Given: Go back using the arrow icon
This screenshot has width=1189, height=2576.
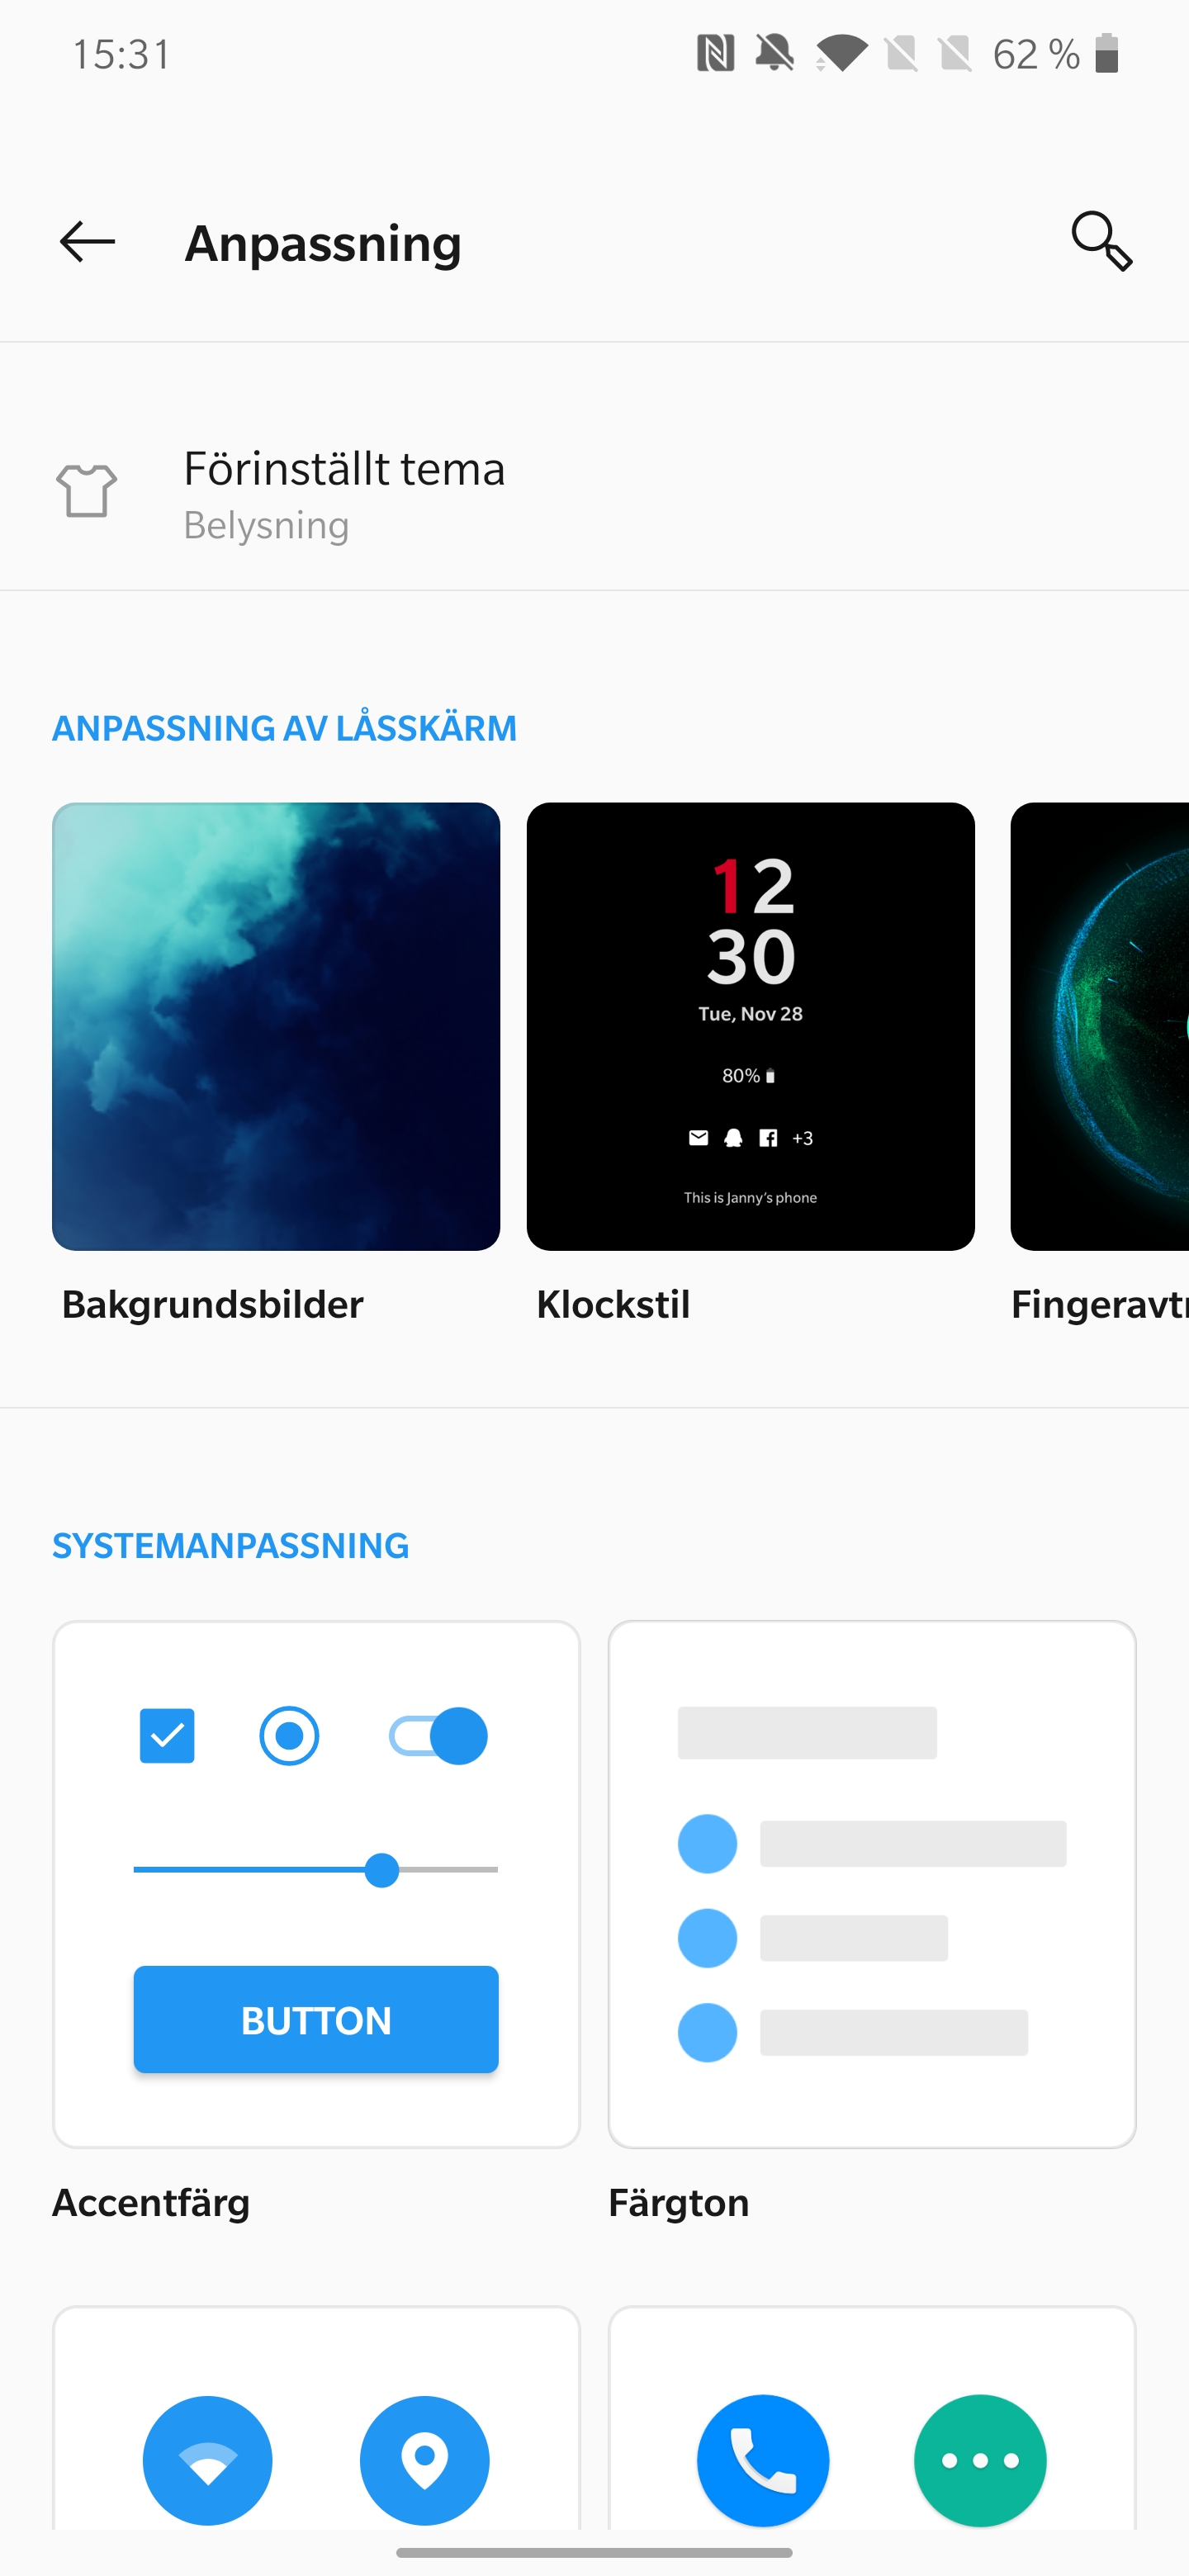Looking at the screenshot, I should tap(87, 242).
